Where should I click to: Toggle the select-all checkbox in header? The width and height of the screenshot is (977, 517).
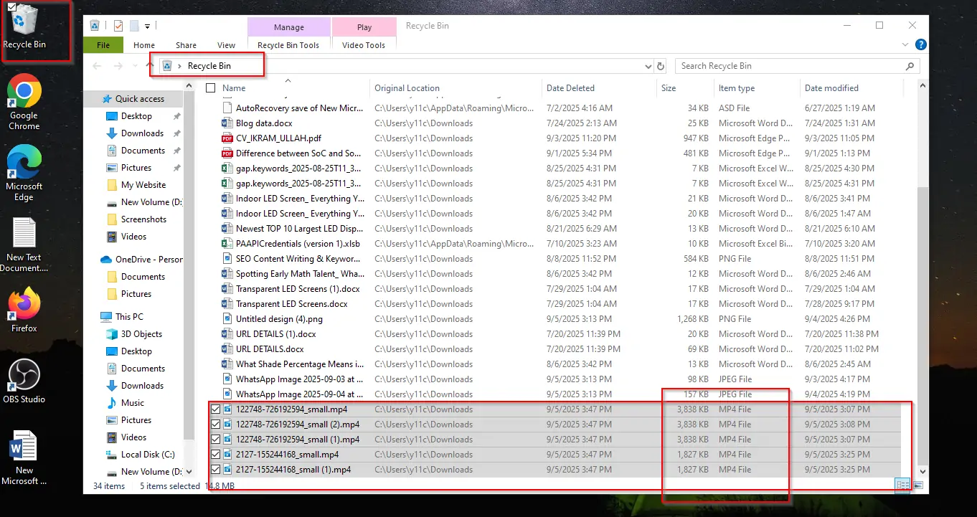(211, 88)
